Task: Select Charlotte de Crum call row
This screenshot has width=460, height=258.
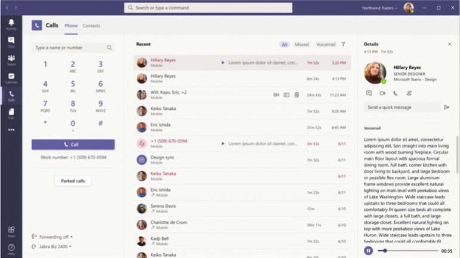Action: 242,225
